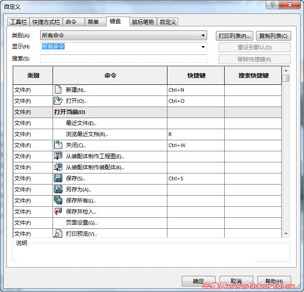Click the icon for 保存并检入
This screenshot has height=292, width=304.
pyautogui.click(x=58, y=212)
